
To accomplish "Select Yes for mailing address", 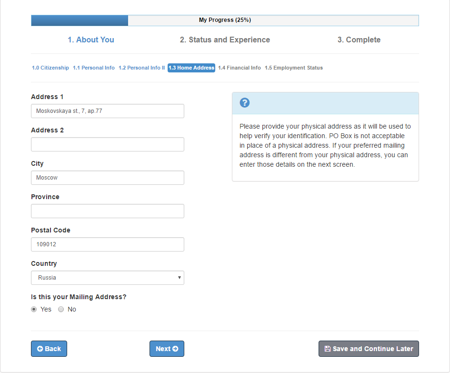I will (x=34, y=309).
